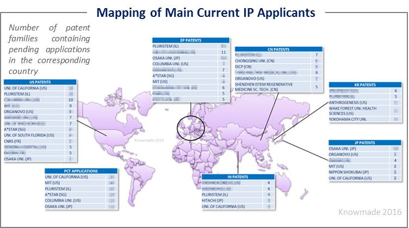Select "UNI. OF CALIFORNIA (US)" in IN PATENTS table
409x228 pixels.
(224, 207)
